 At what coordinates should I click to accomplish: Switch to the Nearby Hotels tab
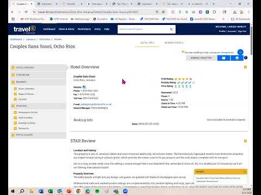pyautogui.click(x=173, y=43)
